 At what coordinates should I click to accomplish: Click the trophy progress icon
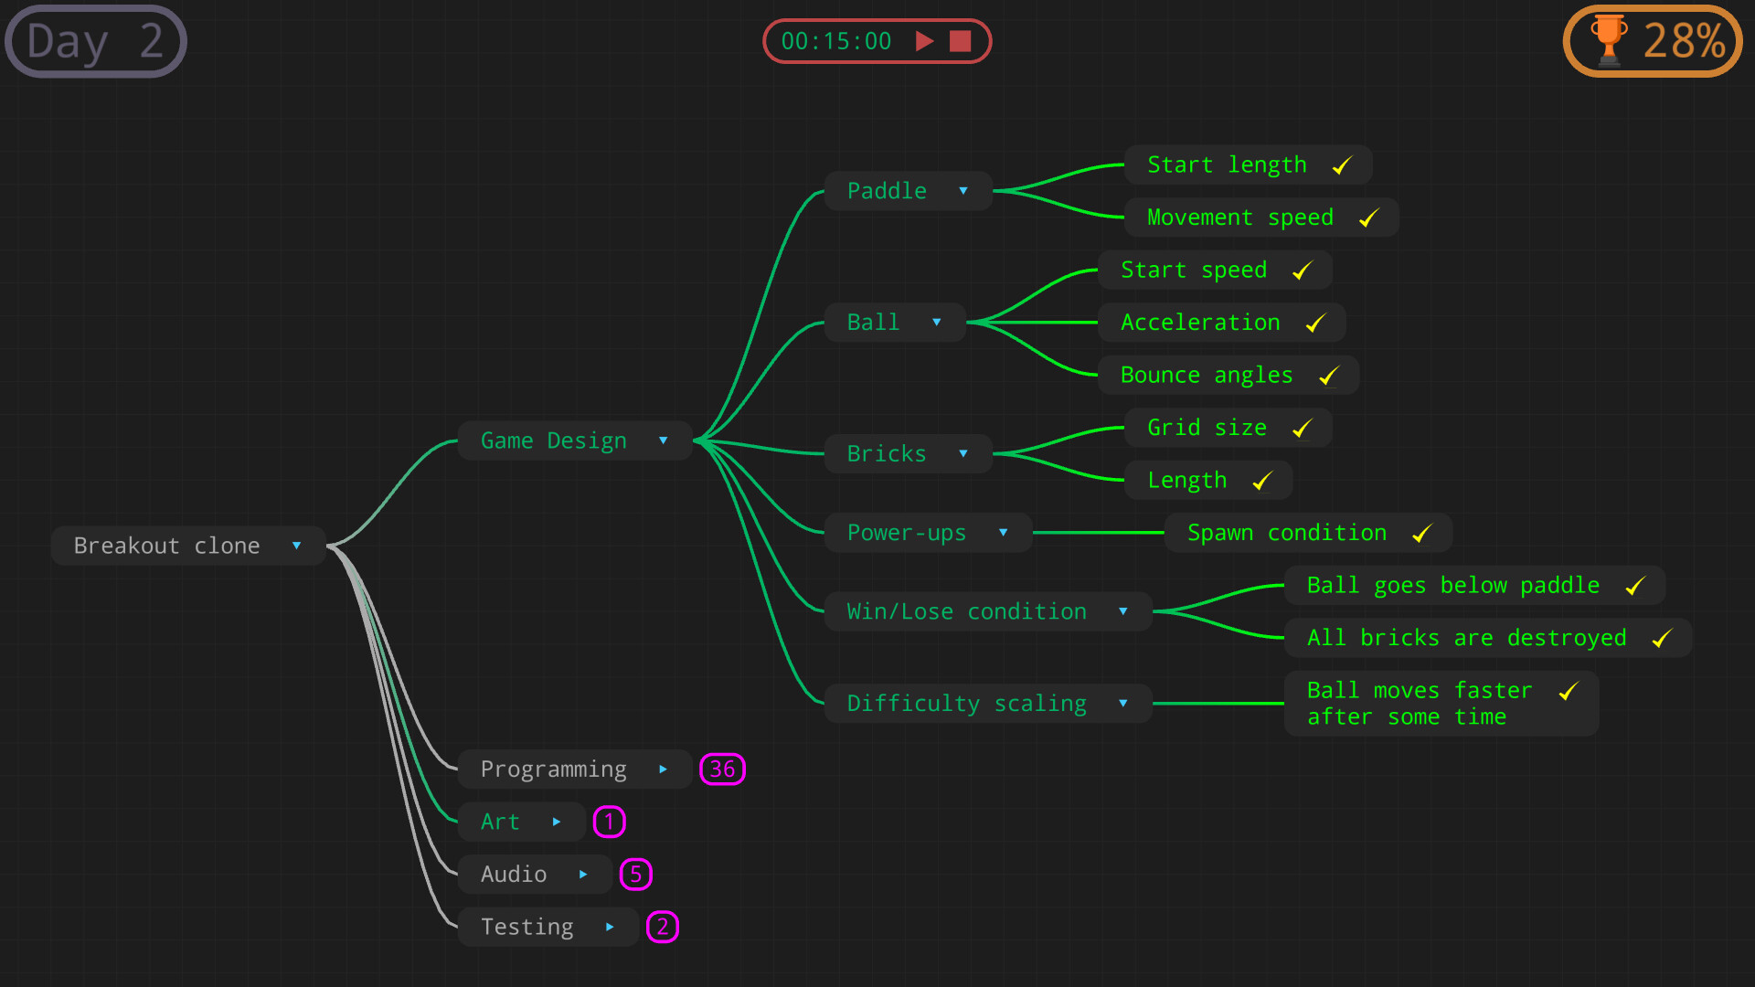tap(1608, 40)
